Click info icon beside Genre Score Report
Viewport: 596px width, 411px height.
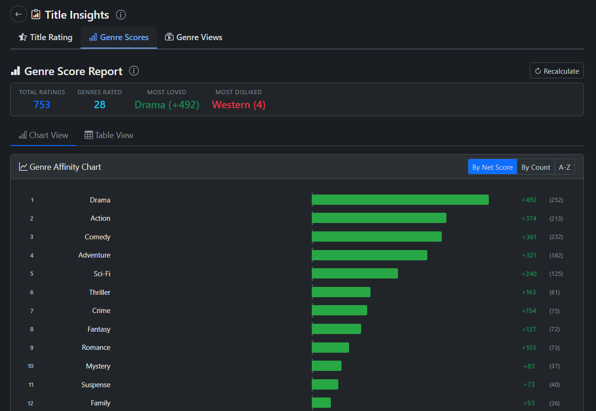(x=134, y=71)
